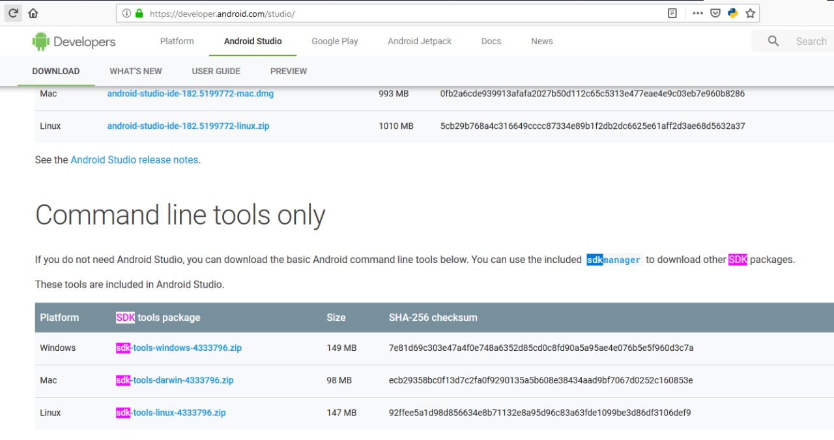Click checksum starting with 0fb2a6cd

pos(592,94)
